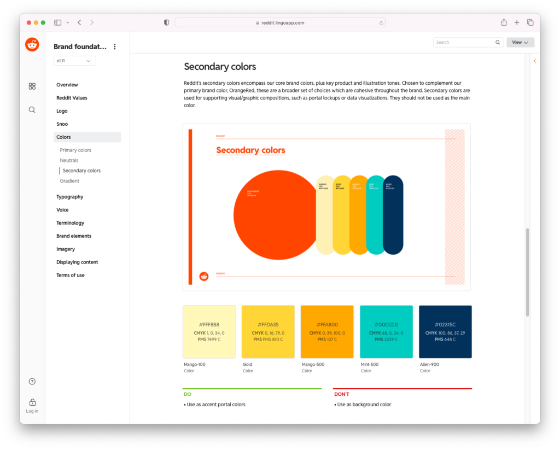This screenshot has height=450, width=560.
Task: Go to Reddit Values section
Action: click(x=72, y=98)
